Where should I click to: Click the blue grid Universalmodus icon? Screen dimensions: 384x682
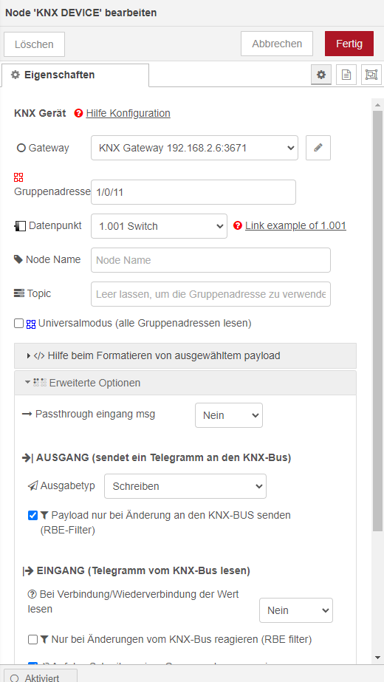pos(31,324)
